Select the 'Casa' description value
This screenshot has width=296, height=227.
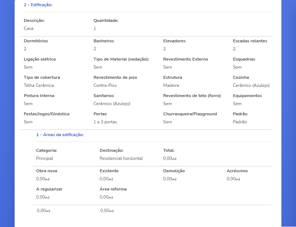click(x=29, y=28)
